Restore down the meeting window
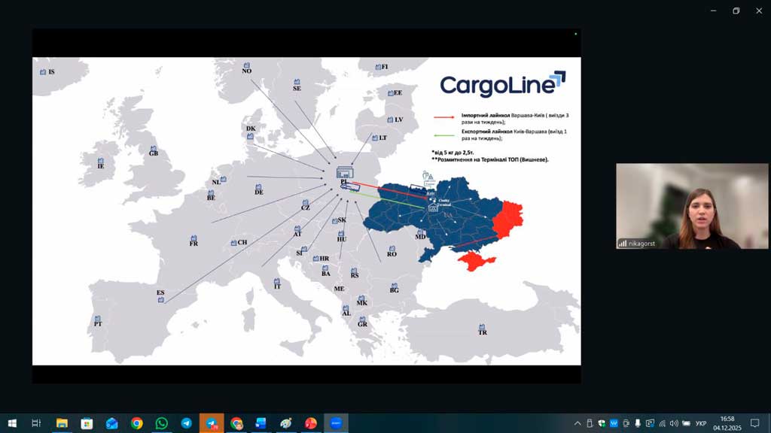771x433 pixels. (x=736, y=11)
